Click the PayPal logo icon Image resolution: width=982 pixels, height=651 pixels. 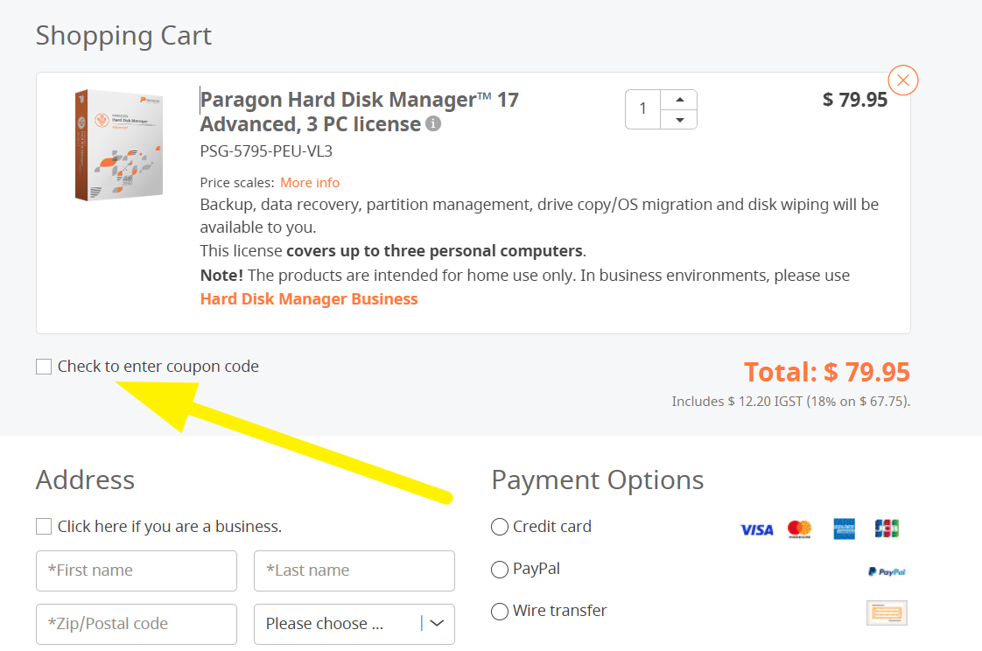(x=887, y=571)
